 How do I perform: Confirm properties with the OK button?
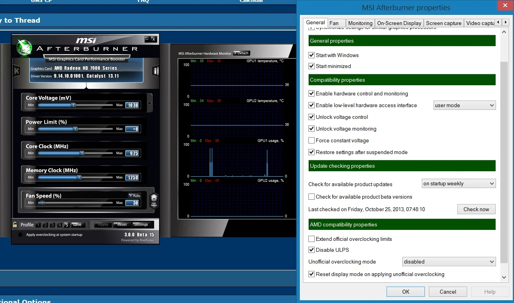click(x=406, y=292)
